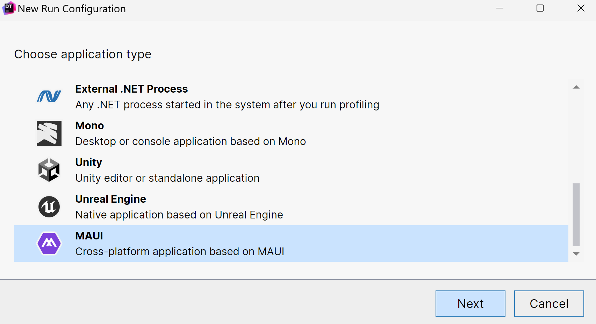Image resolution: width=596 pixels, height=324 pixels.
Task: Minimize the New Run Configuration dialog
Action: [x=500, y=8]
